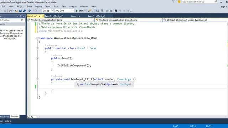
Task: Switch to the Toolbox bottom tab
Action: pos(15,117)
